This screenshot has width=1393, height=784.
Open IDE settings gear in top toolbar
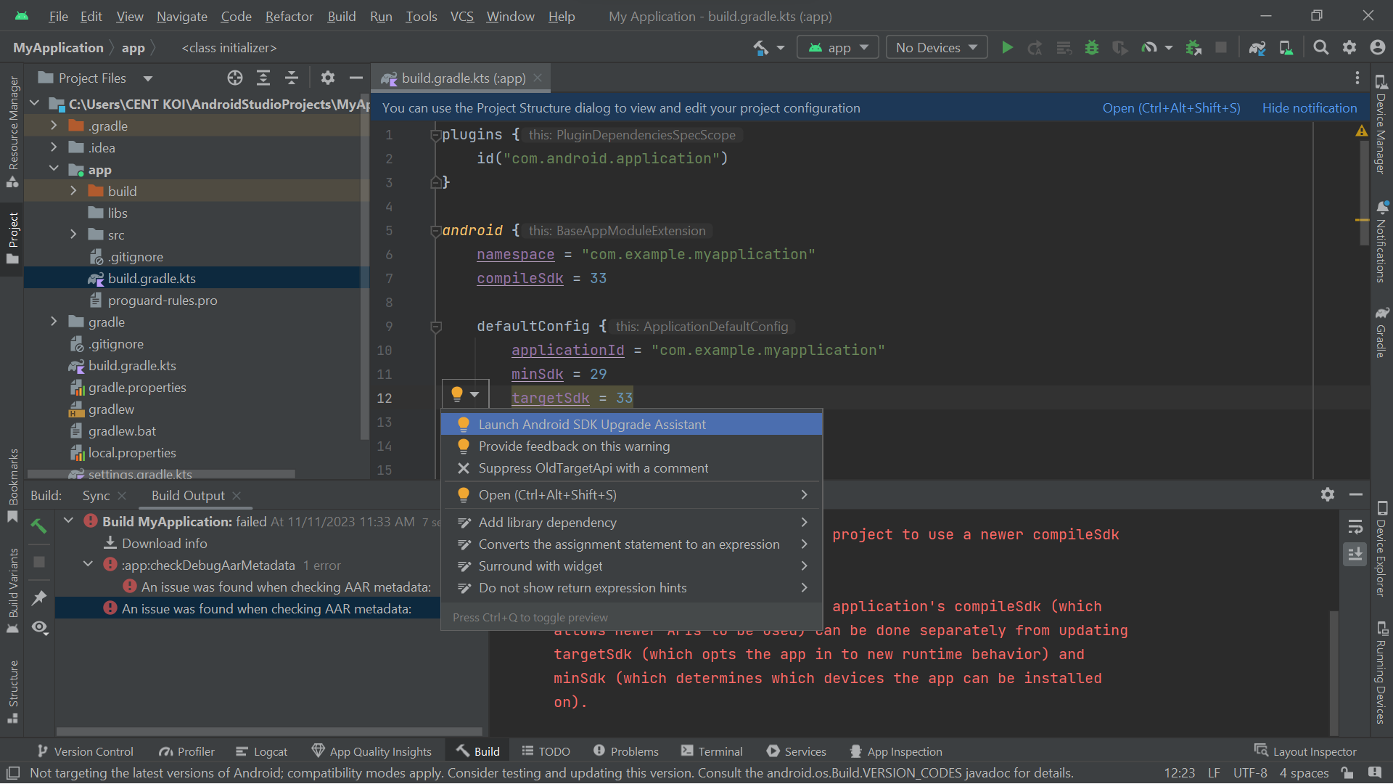[x=1349, y=48]
